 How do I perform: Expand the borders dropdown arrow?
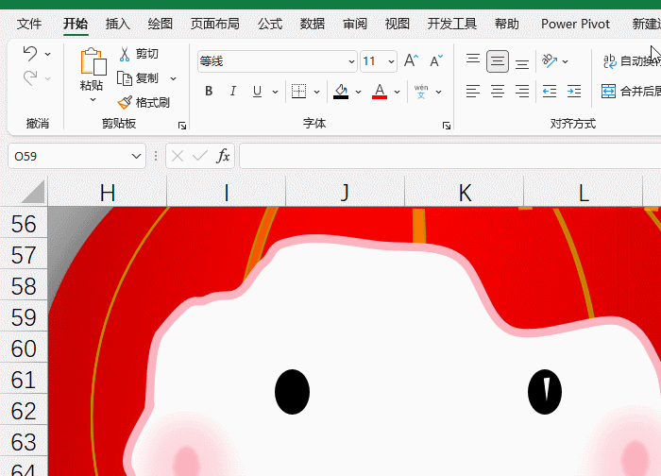click(316, 92)
